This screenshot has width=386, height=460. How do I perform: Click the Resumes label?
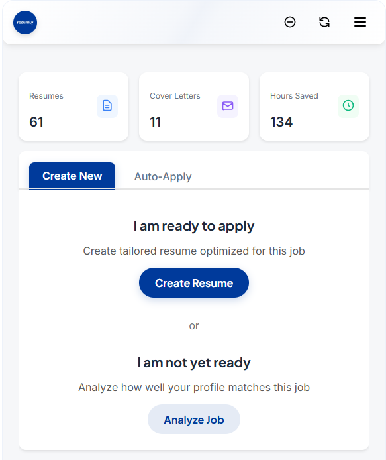(46, 96)
